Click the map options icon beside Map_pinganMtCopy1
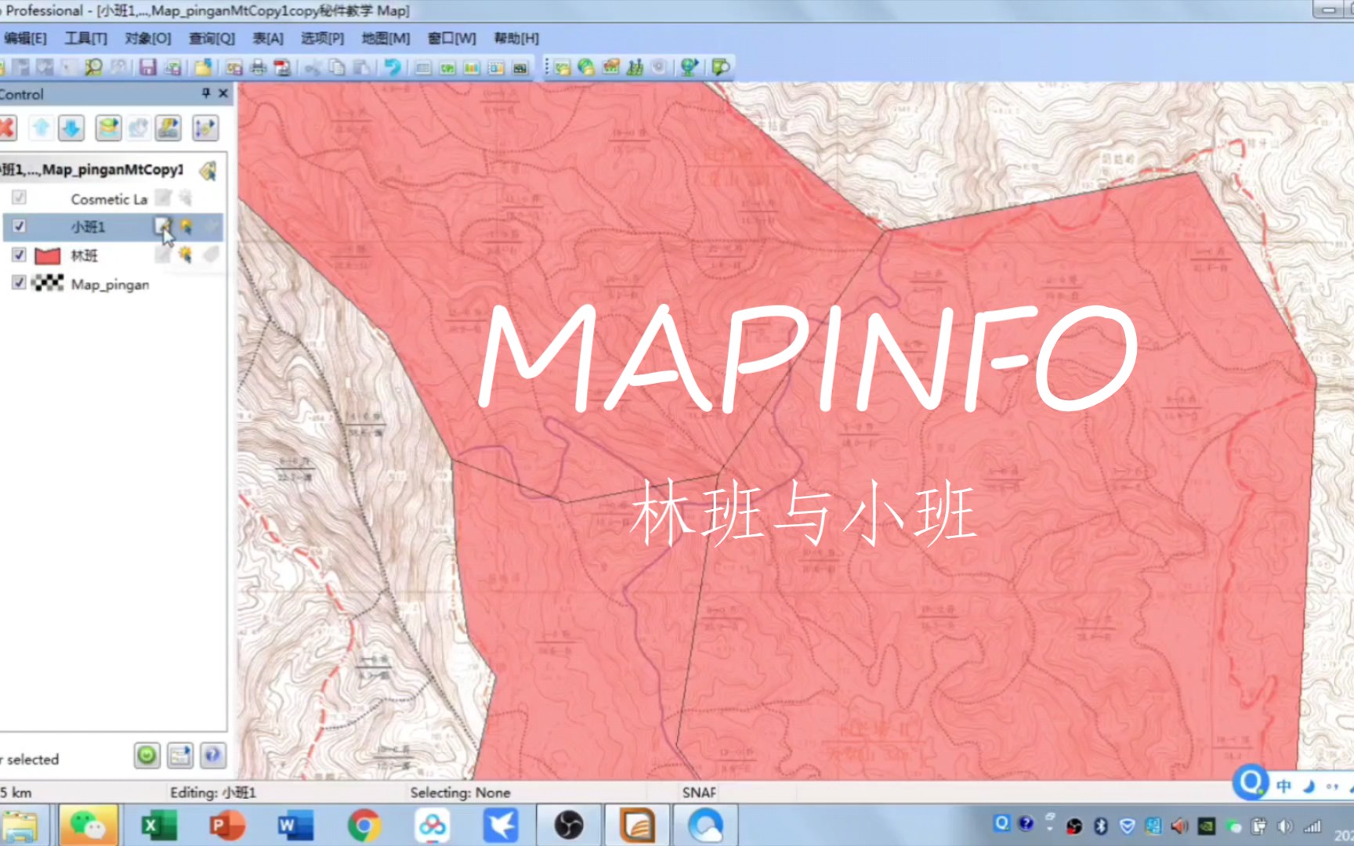The width and height of the screenshot is (1354, 846). tap(208, 170)
